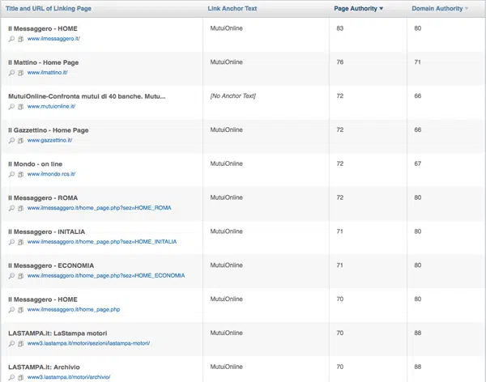Image resolution: width=486 pixels, height=382 pixels.
Task: Open www.ilmattino.it/ link
Action: tap(50, 73)
